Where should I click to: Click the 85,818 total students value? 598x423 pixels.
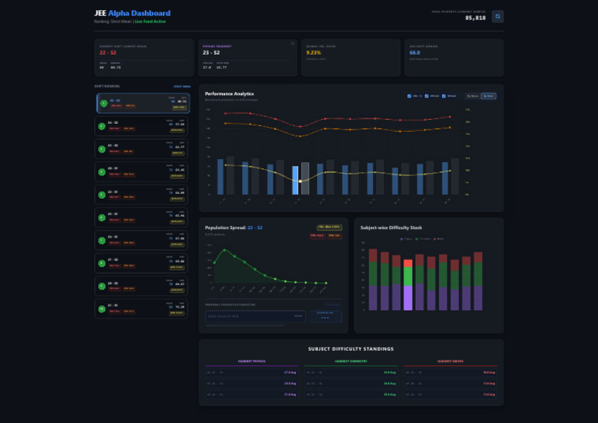pyautogui.click(x=475, y=18)
